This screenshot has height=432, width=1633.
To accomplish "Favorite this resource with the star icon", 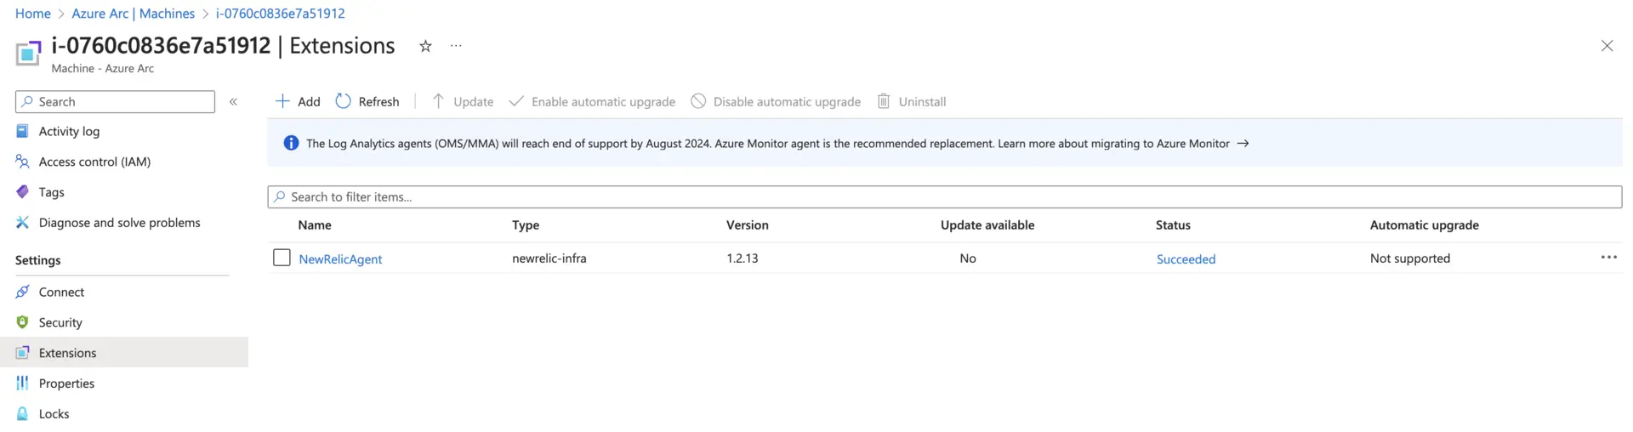I will click(x=425, y=46).
